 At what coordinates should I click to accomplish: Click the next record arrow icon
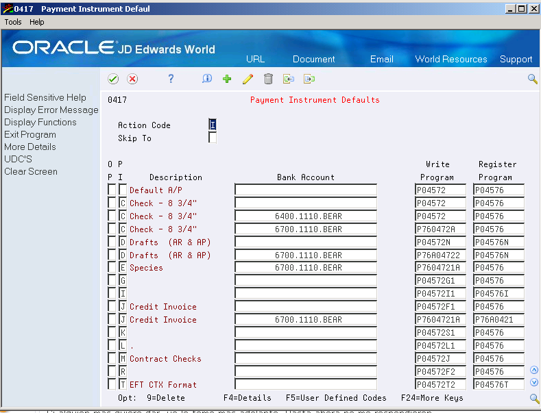point(309,79)
